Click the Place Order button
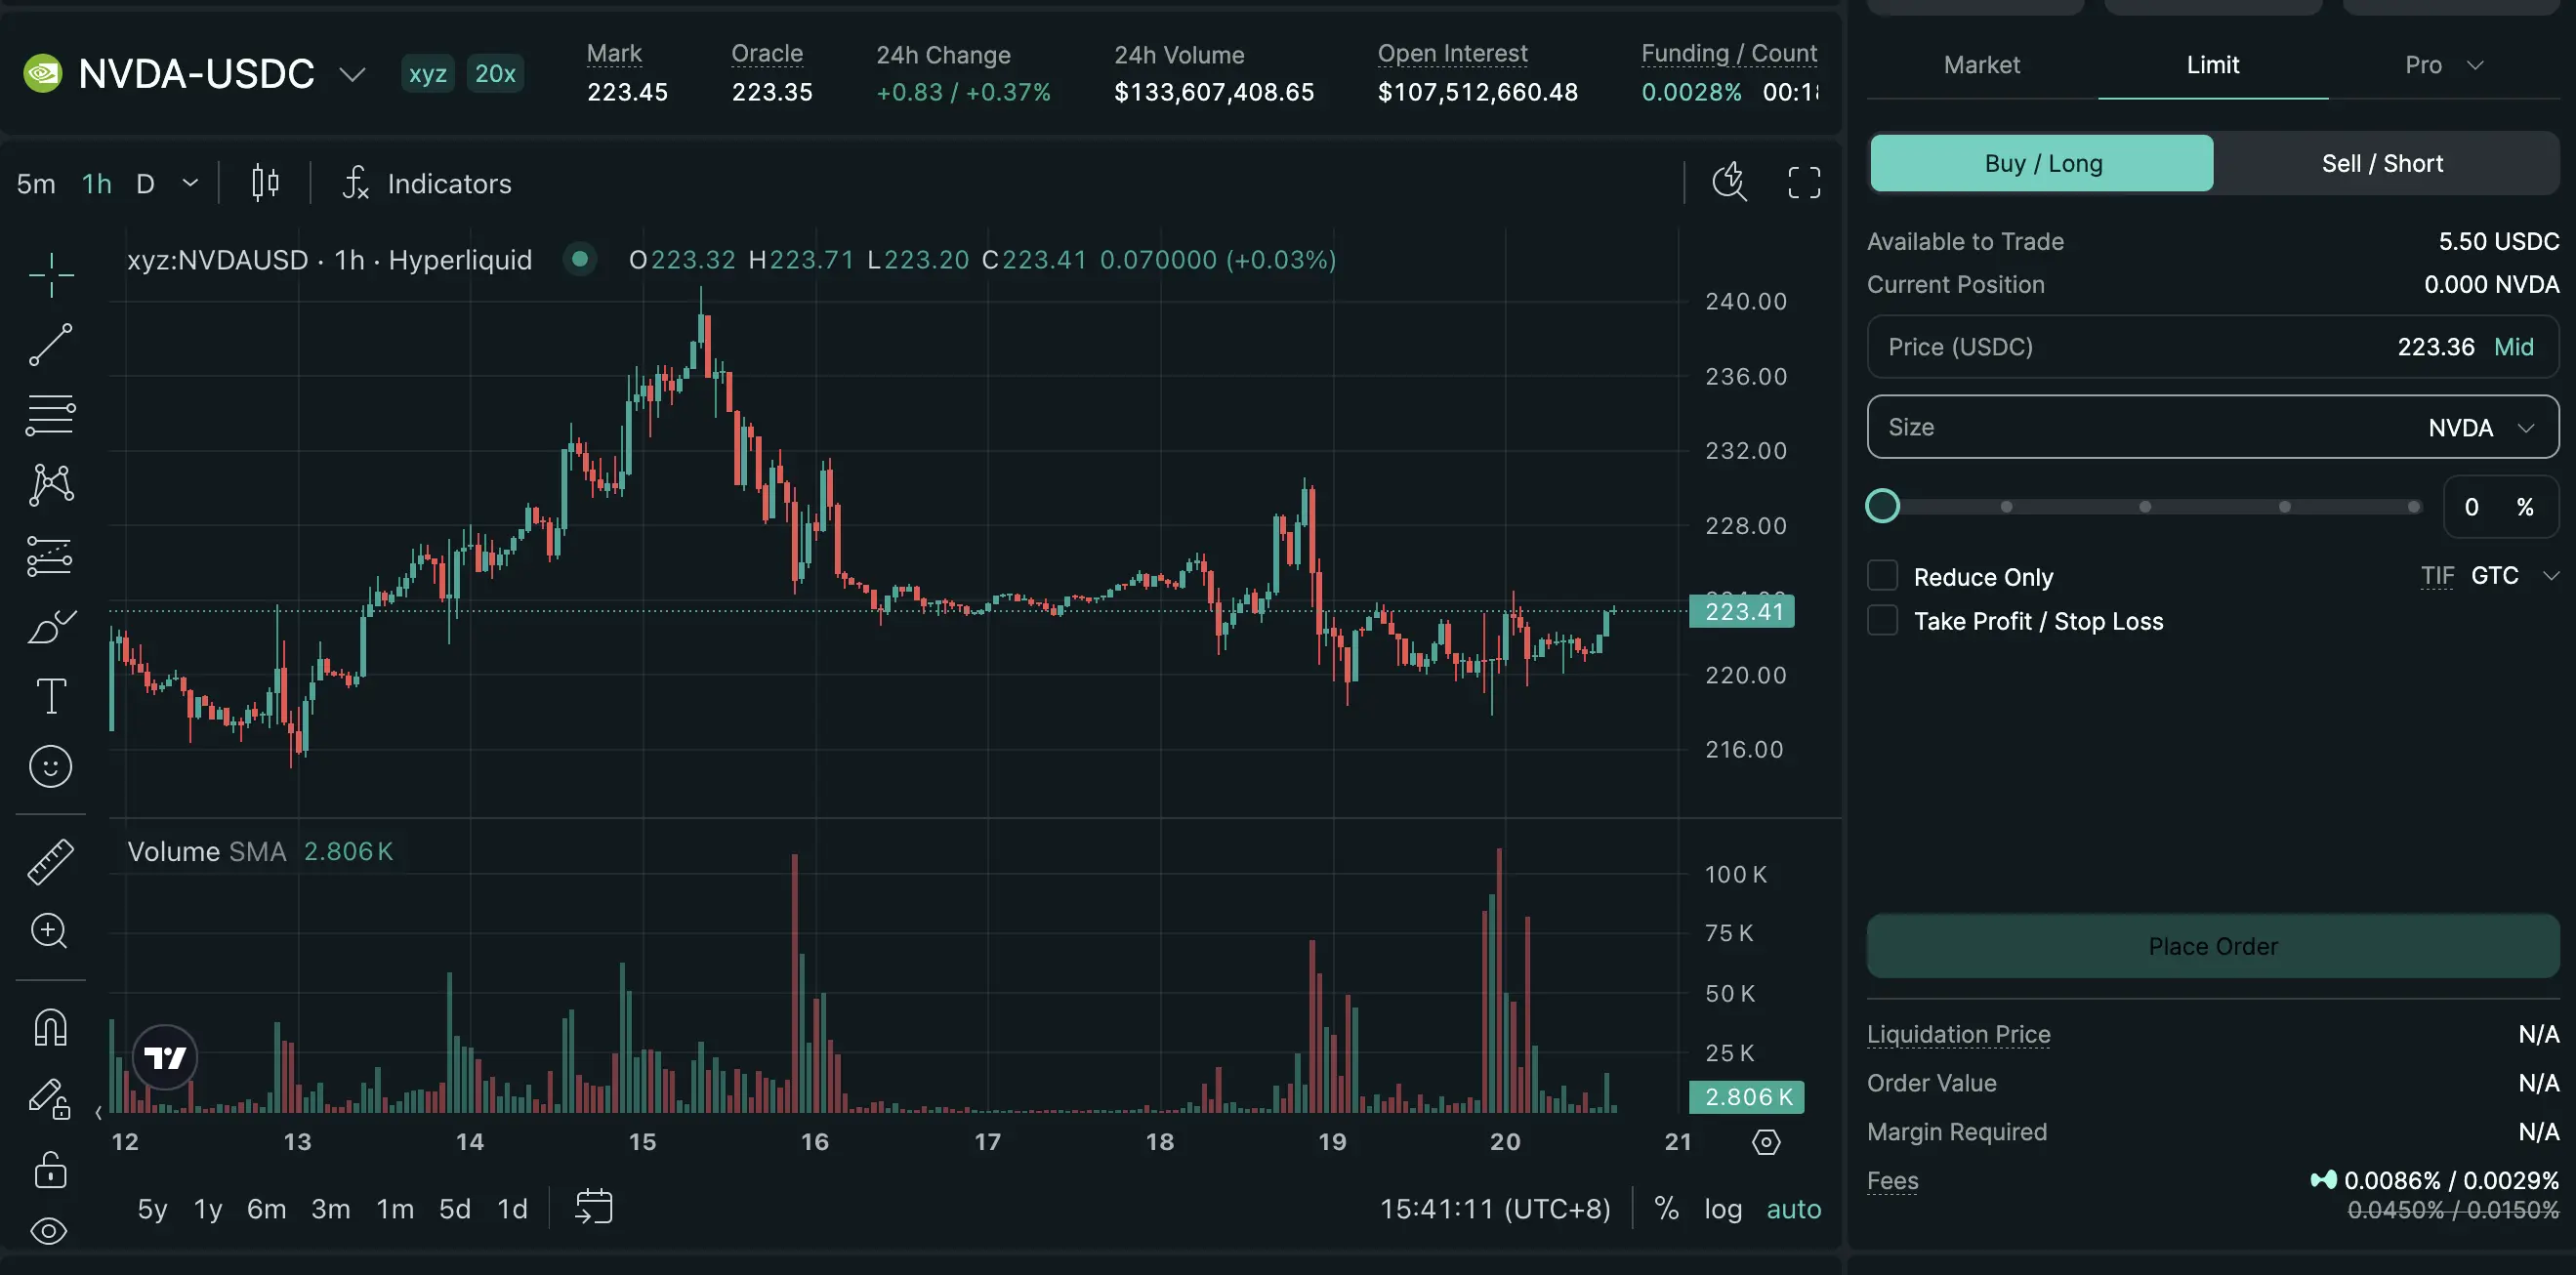Viewport: 2576px width, 1275px height. (x=2212, y=946)
